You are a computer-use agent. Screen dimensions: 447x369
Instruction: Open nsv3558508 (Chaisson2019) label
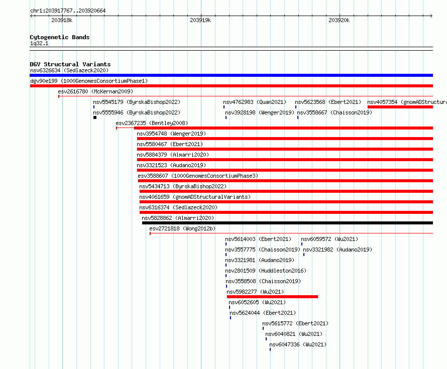tap(263, 281)
